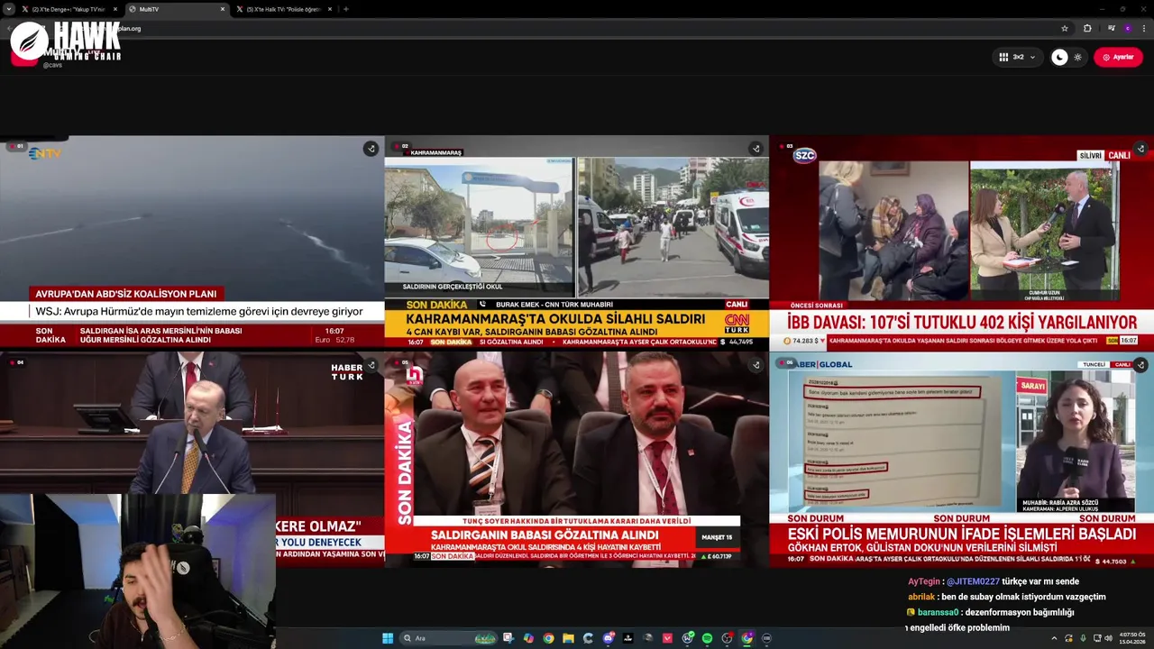Open Chrome profile avatar
The height and width of the screenshot is (649, 1154).
(x=1127, y=28)
